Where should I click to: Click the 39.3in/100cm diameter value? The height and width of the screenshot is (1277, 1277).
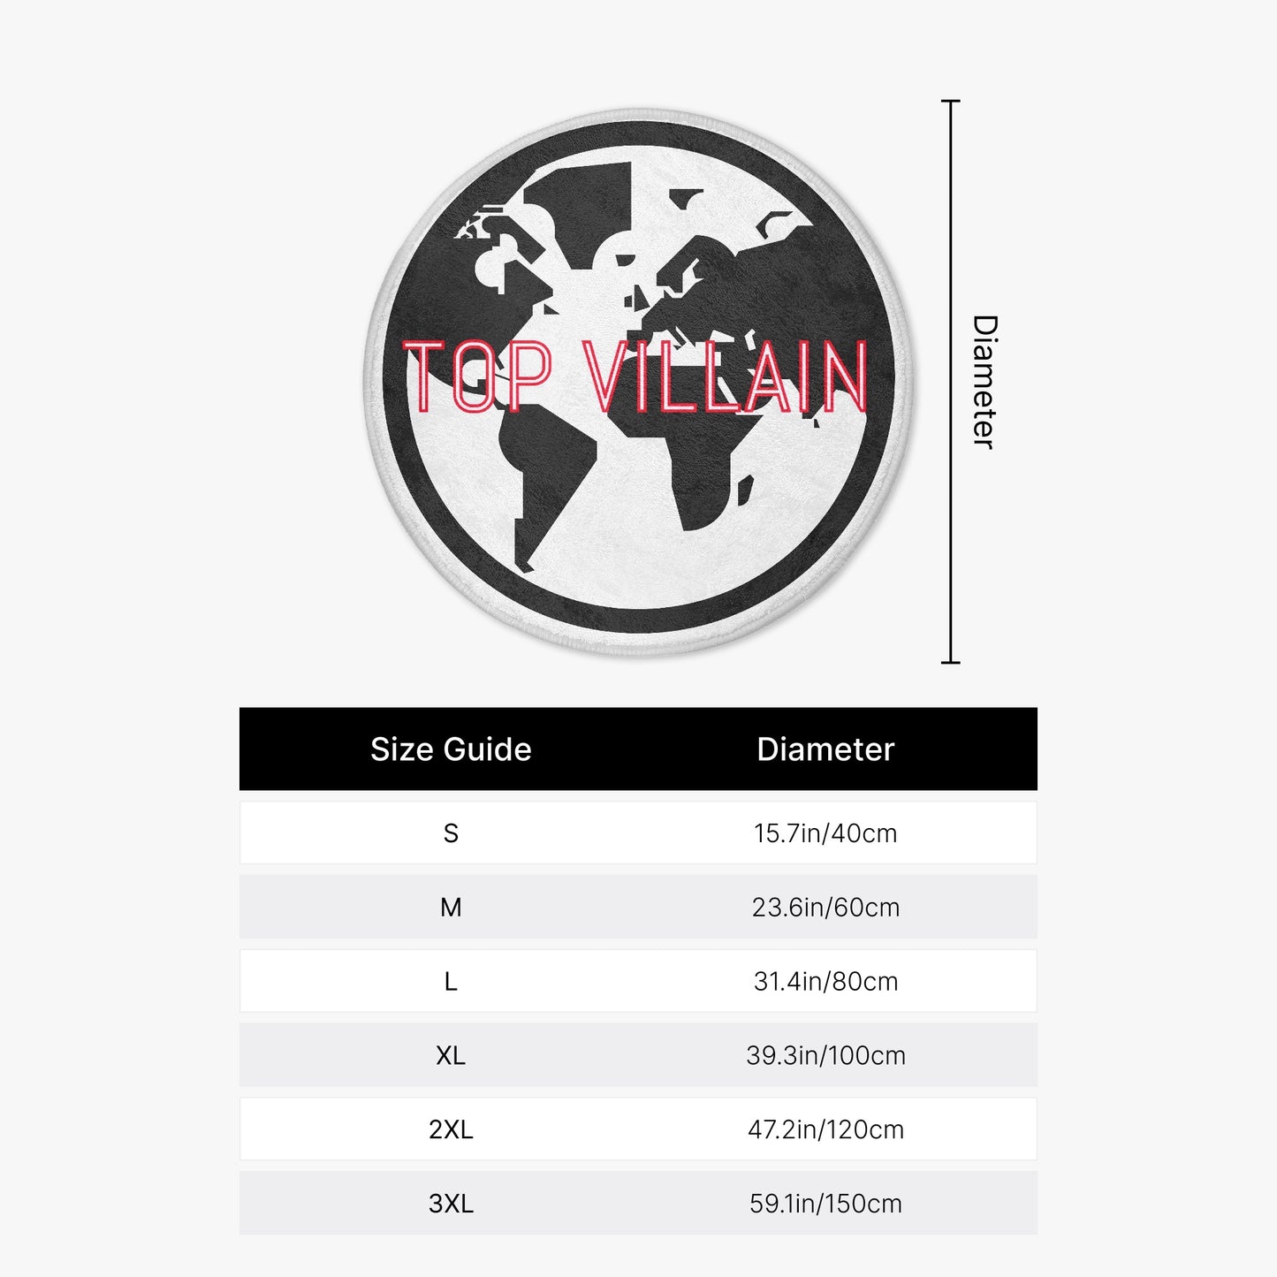pyautogui.click(x=825, y=1056)
